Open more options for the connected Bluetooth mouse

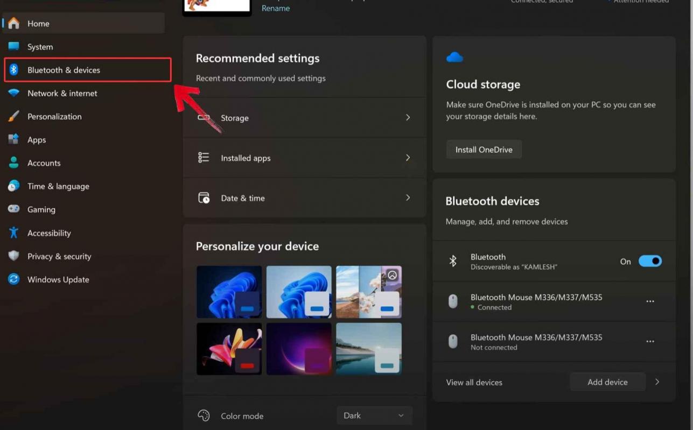650,301
